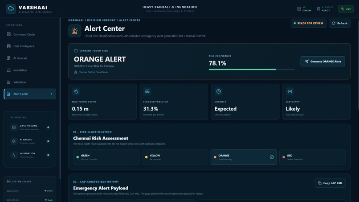Click the large Alert Center header siren icon
359x202 pixels.
[75, 31]
